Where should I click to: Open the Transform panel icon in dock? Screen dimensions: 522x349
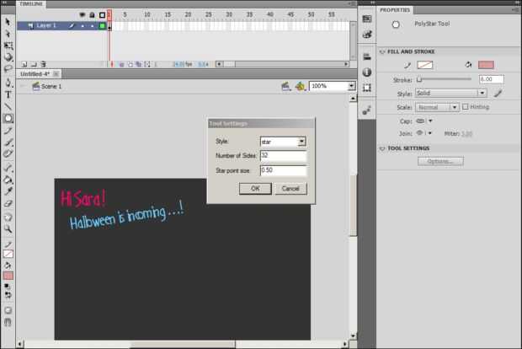pos(367,88)
